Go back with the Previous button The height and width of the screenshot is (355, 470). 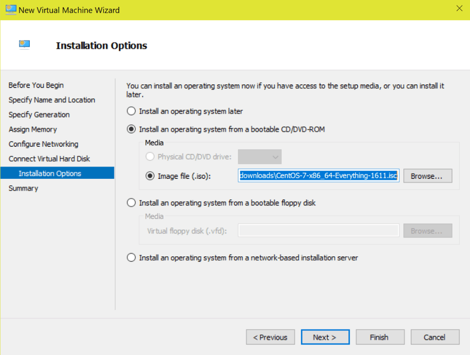[270, 337]
